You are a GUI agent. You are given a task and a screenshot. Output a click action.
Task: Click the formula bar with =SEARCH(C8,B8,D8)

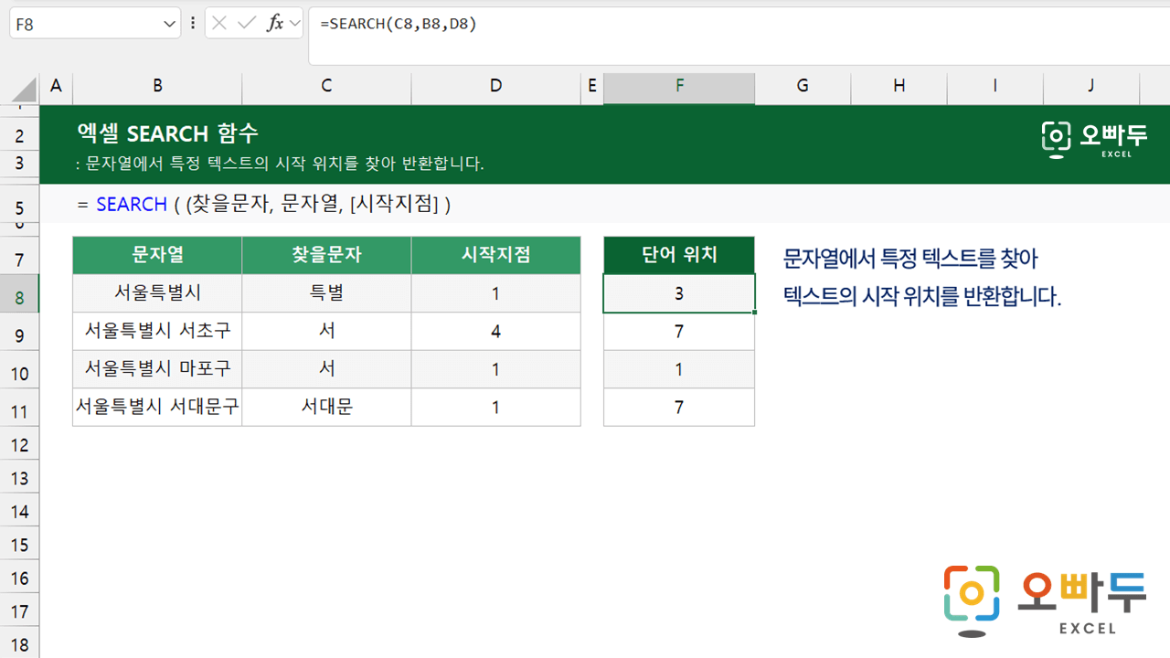[x=731, y=25]
